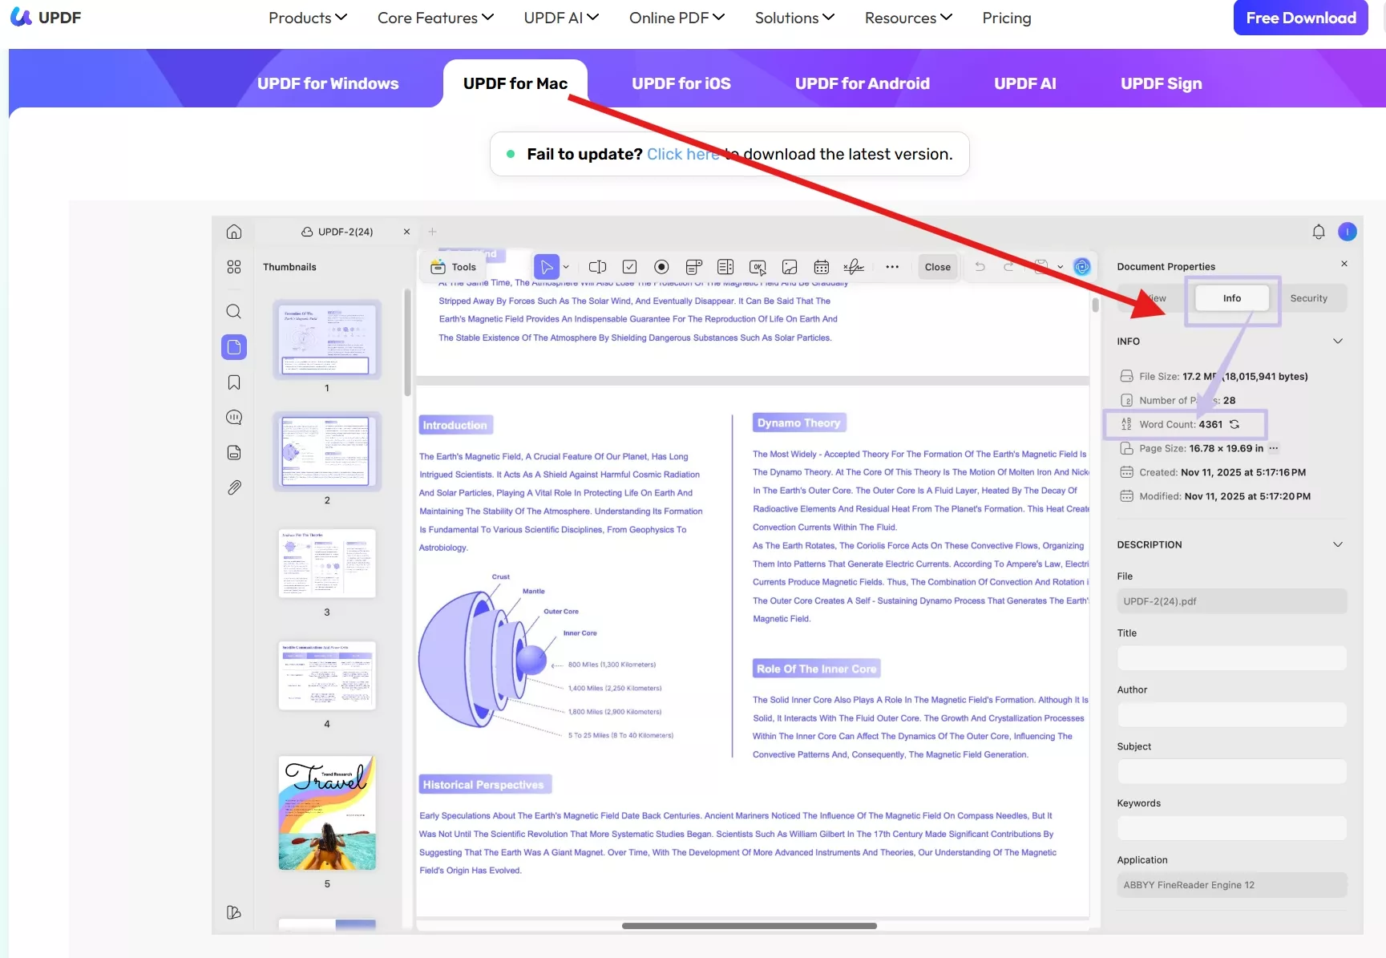Image resolution: width=1386 pixels, height=958 pixels.
Task: Open the Pricing page link
Action: pos(1007,18)
